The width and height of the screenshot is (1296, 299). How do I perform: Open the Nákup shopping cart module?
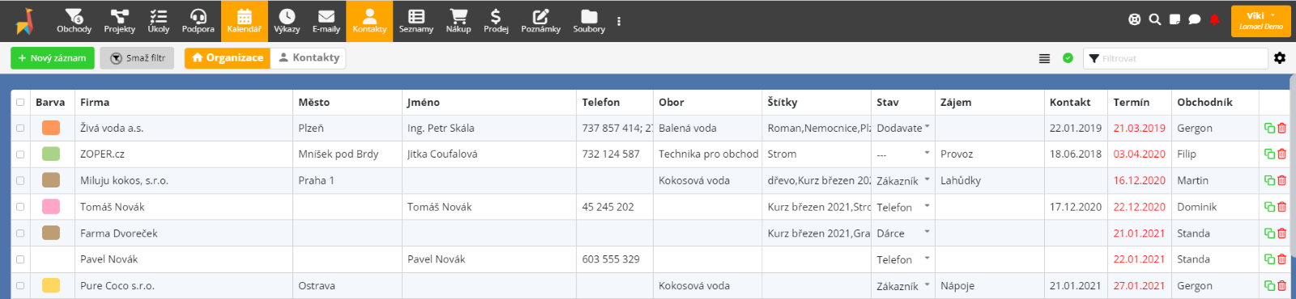click(458, 21)
